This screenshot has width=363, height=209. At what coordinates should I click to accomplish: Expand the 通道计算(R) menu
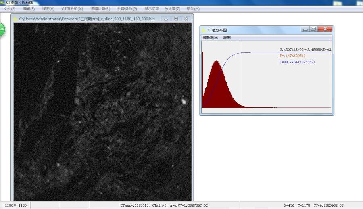point(100,8)
